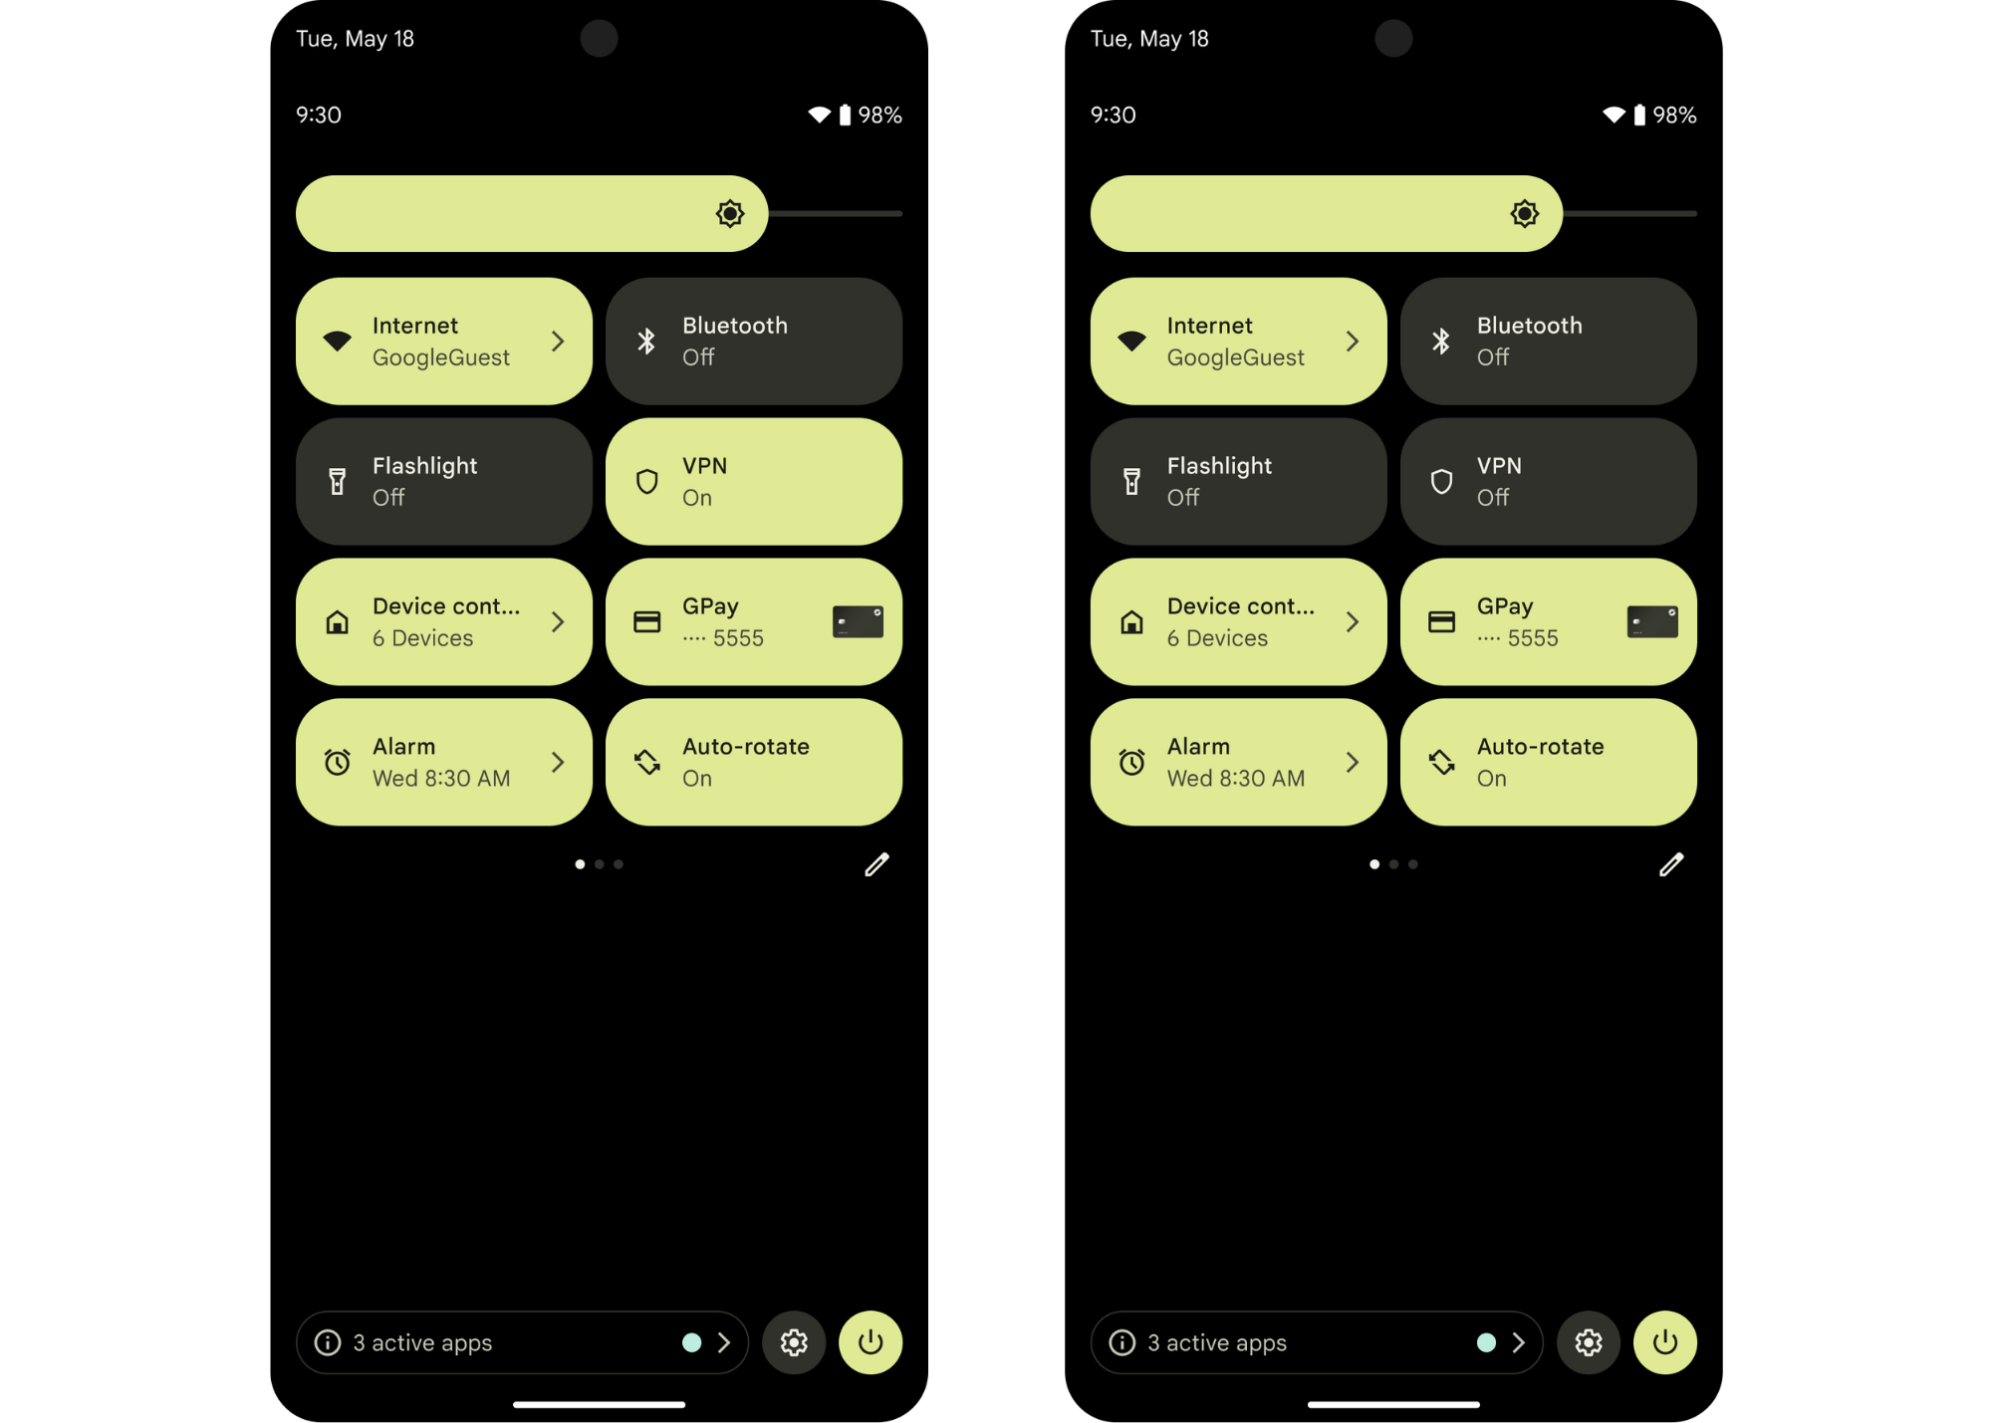Image resolution: width=1992 pixels, height=1423 pixels.
Task: Select the pencil edit quick settings
Action: pyautogui.click(x=873, y=864)
